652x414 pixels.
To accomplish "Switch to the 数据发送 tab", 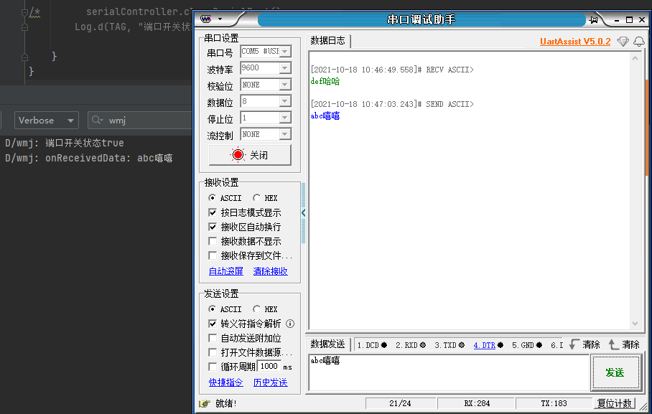I will click(x=328, y=344).
